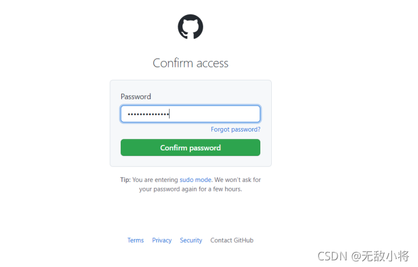Click empty space right of password dots
418x267 pixels.
214,114
